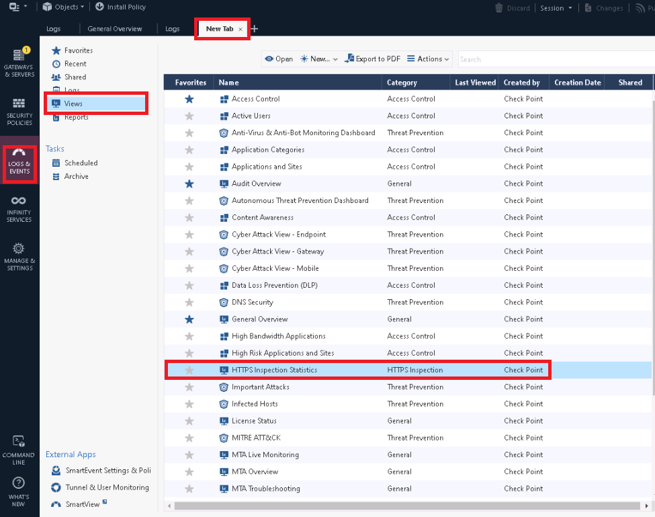Add a new tab with plus button
This screenshot has width=655, height=517.
(x=255, y=29)
